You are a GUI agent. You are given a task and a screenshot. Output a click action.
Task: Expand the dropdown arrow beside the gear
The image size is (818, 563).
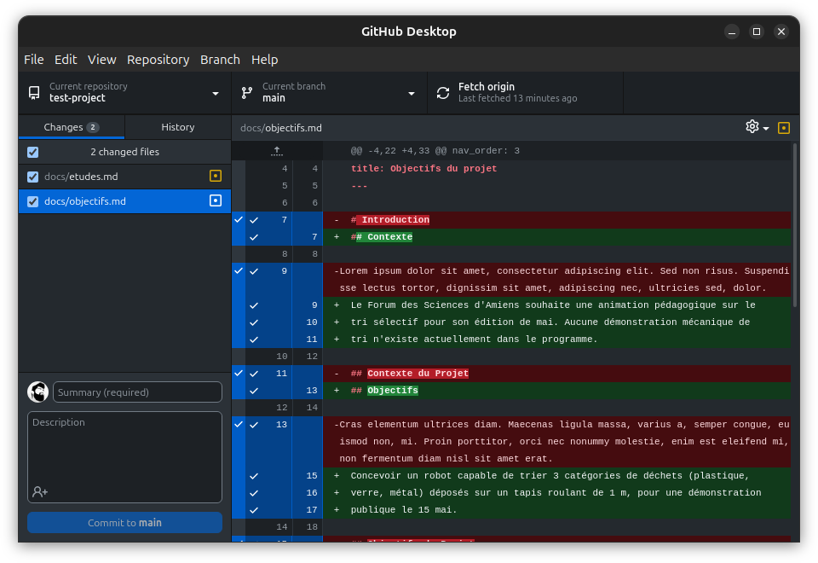tap(766, 129)
